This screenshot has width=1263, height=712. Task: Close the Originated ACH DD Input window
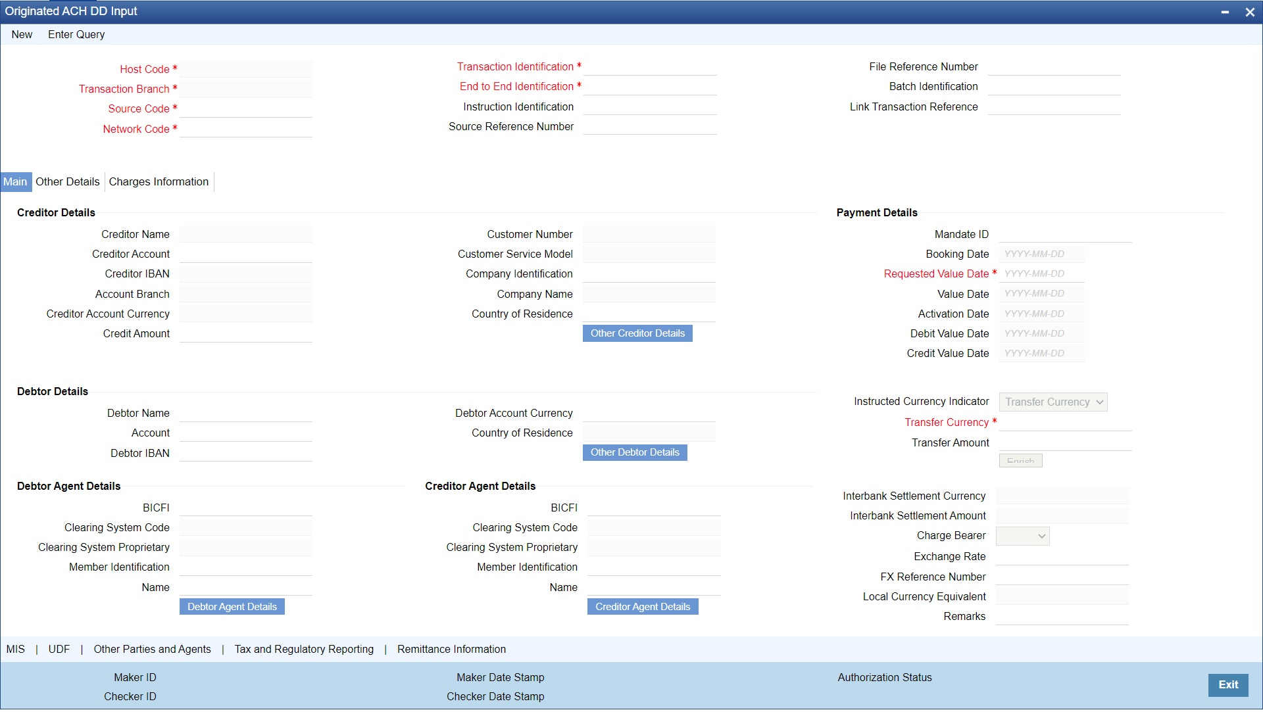tap(1250, 12)
